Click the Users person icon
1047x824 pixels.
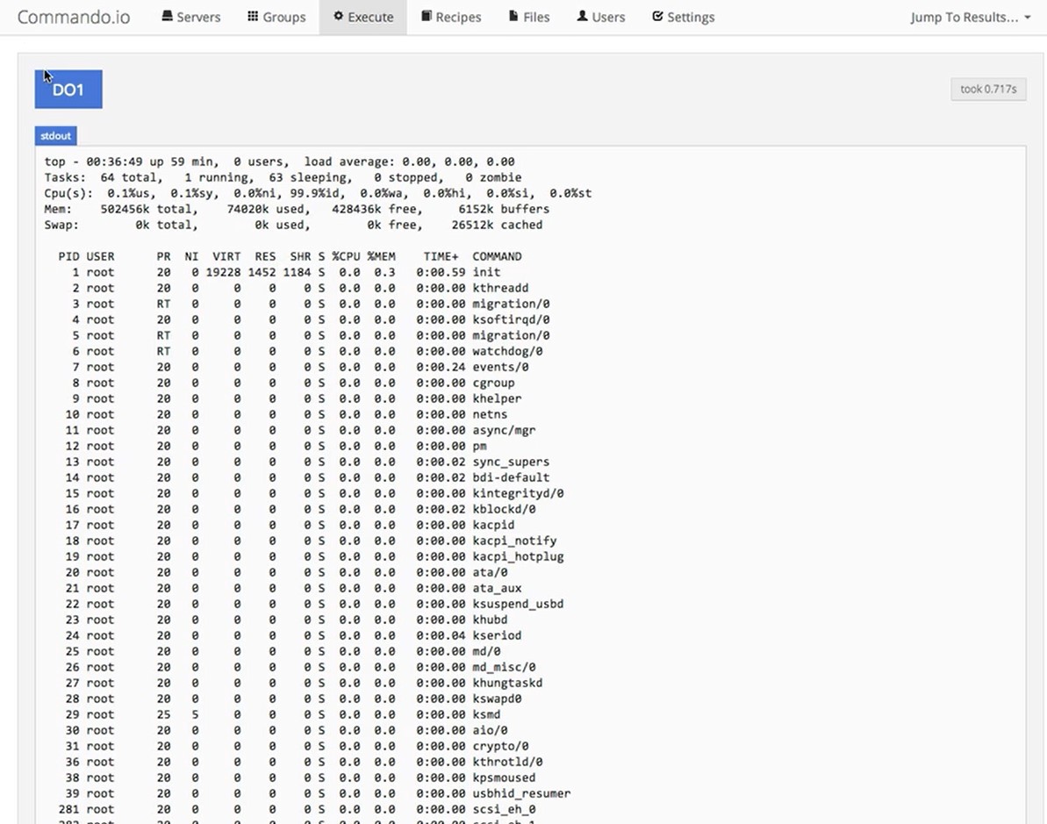[582, 16]
